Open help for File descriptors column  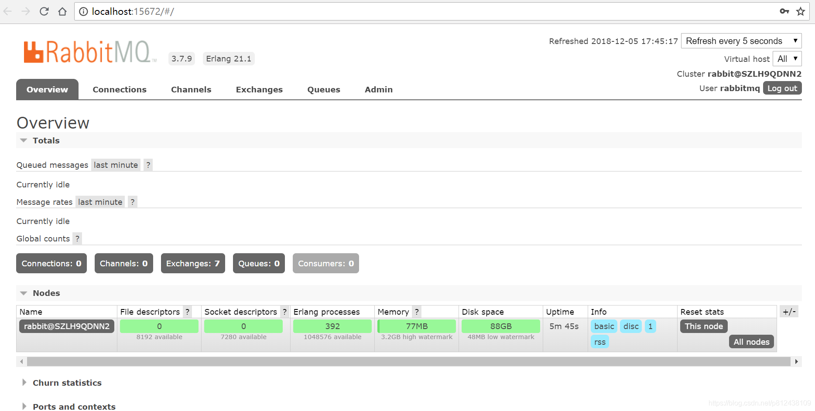point(188,312)
